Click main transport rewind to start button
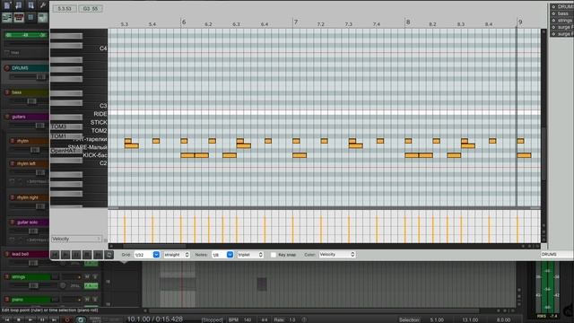The width and height of the screenshot is (574, 323). pyautogui.click(x=7, y=319)
